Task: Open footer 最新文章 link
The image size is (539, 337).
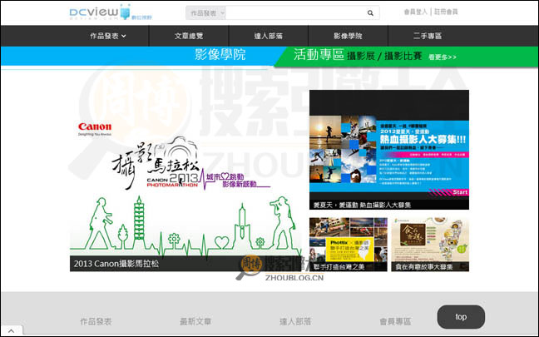Action: pos(195,321)
